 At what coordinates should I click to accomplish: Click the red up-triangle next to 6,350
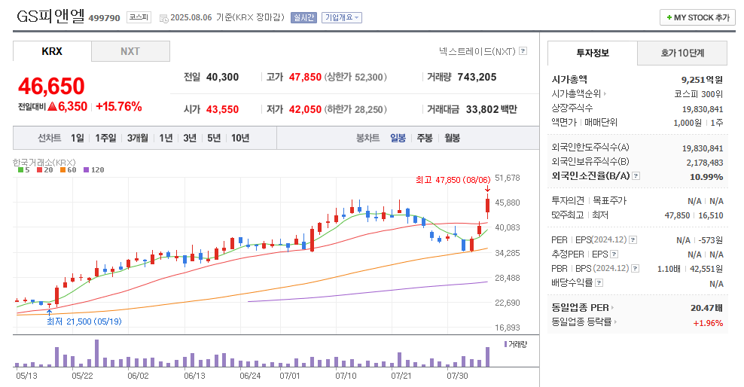tap(52, 106)
